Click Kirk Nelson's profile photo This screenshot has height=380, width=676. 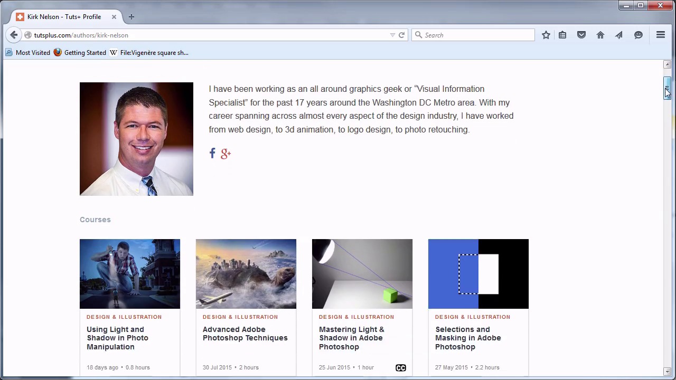(x=136, y=139)
